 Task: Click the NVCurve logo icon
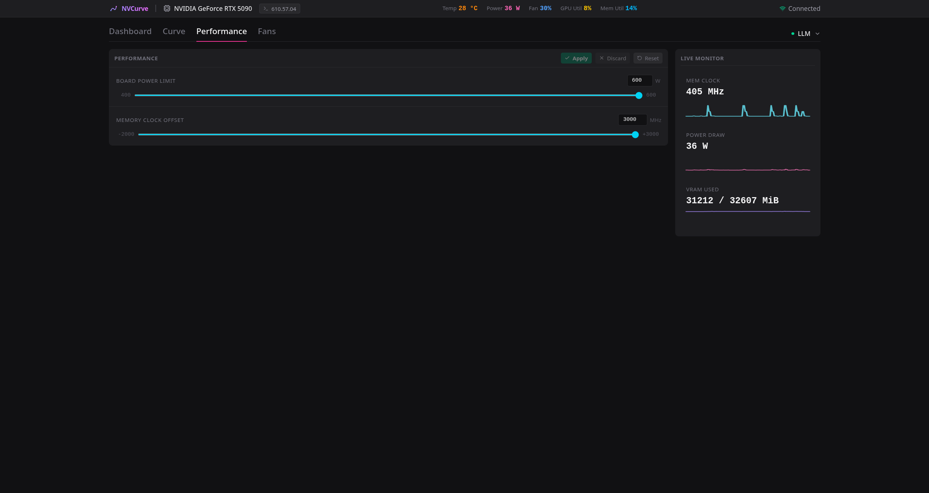(114, 9)
